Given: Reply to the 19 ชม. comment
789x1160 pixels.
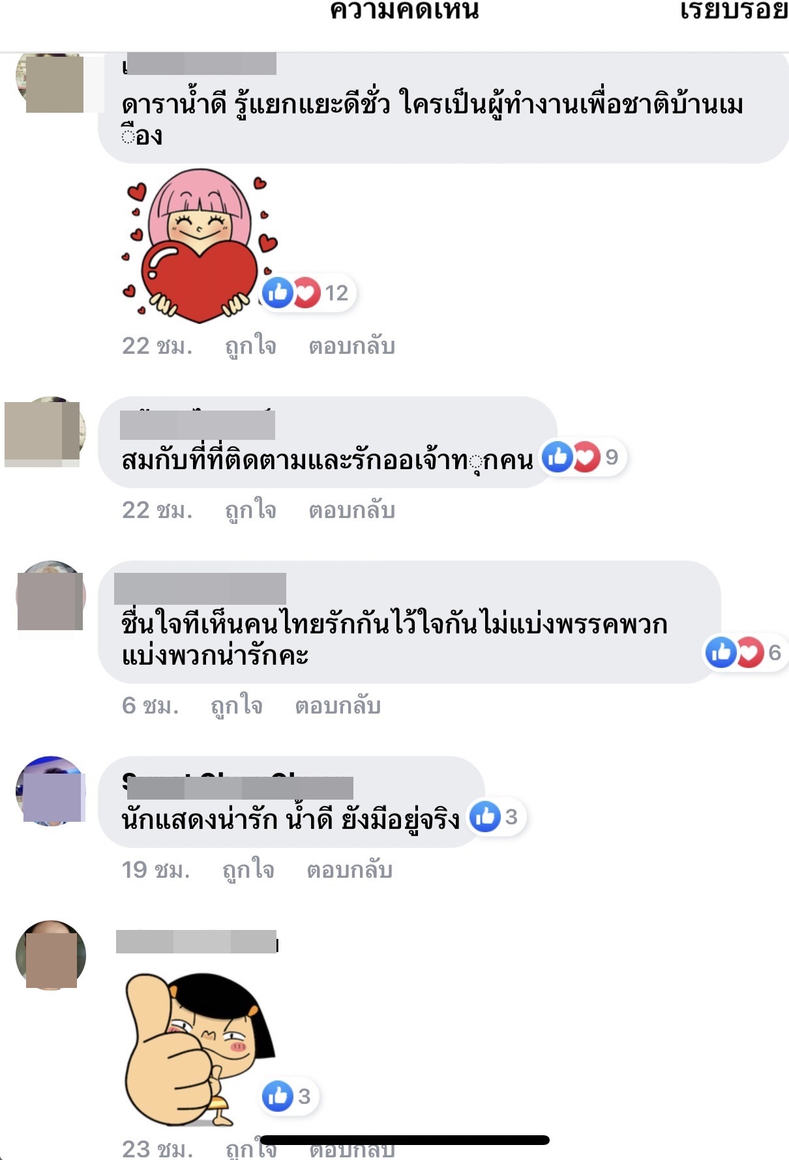Looking at the screenshot, I should [350, 870].
